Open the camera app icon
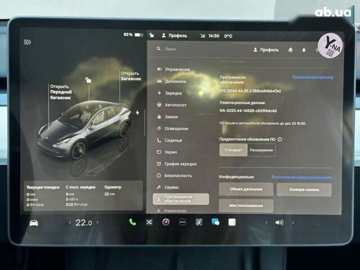The image size is (360, 270). tap(166, 222)
